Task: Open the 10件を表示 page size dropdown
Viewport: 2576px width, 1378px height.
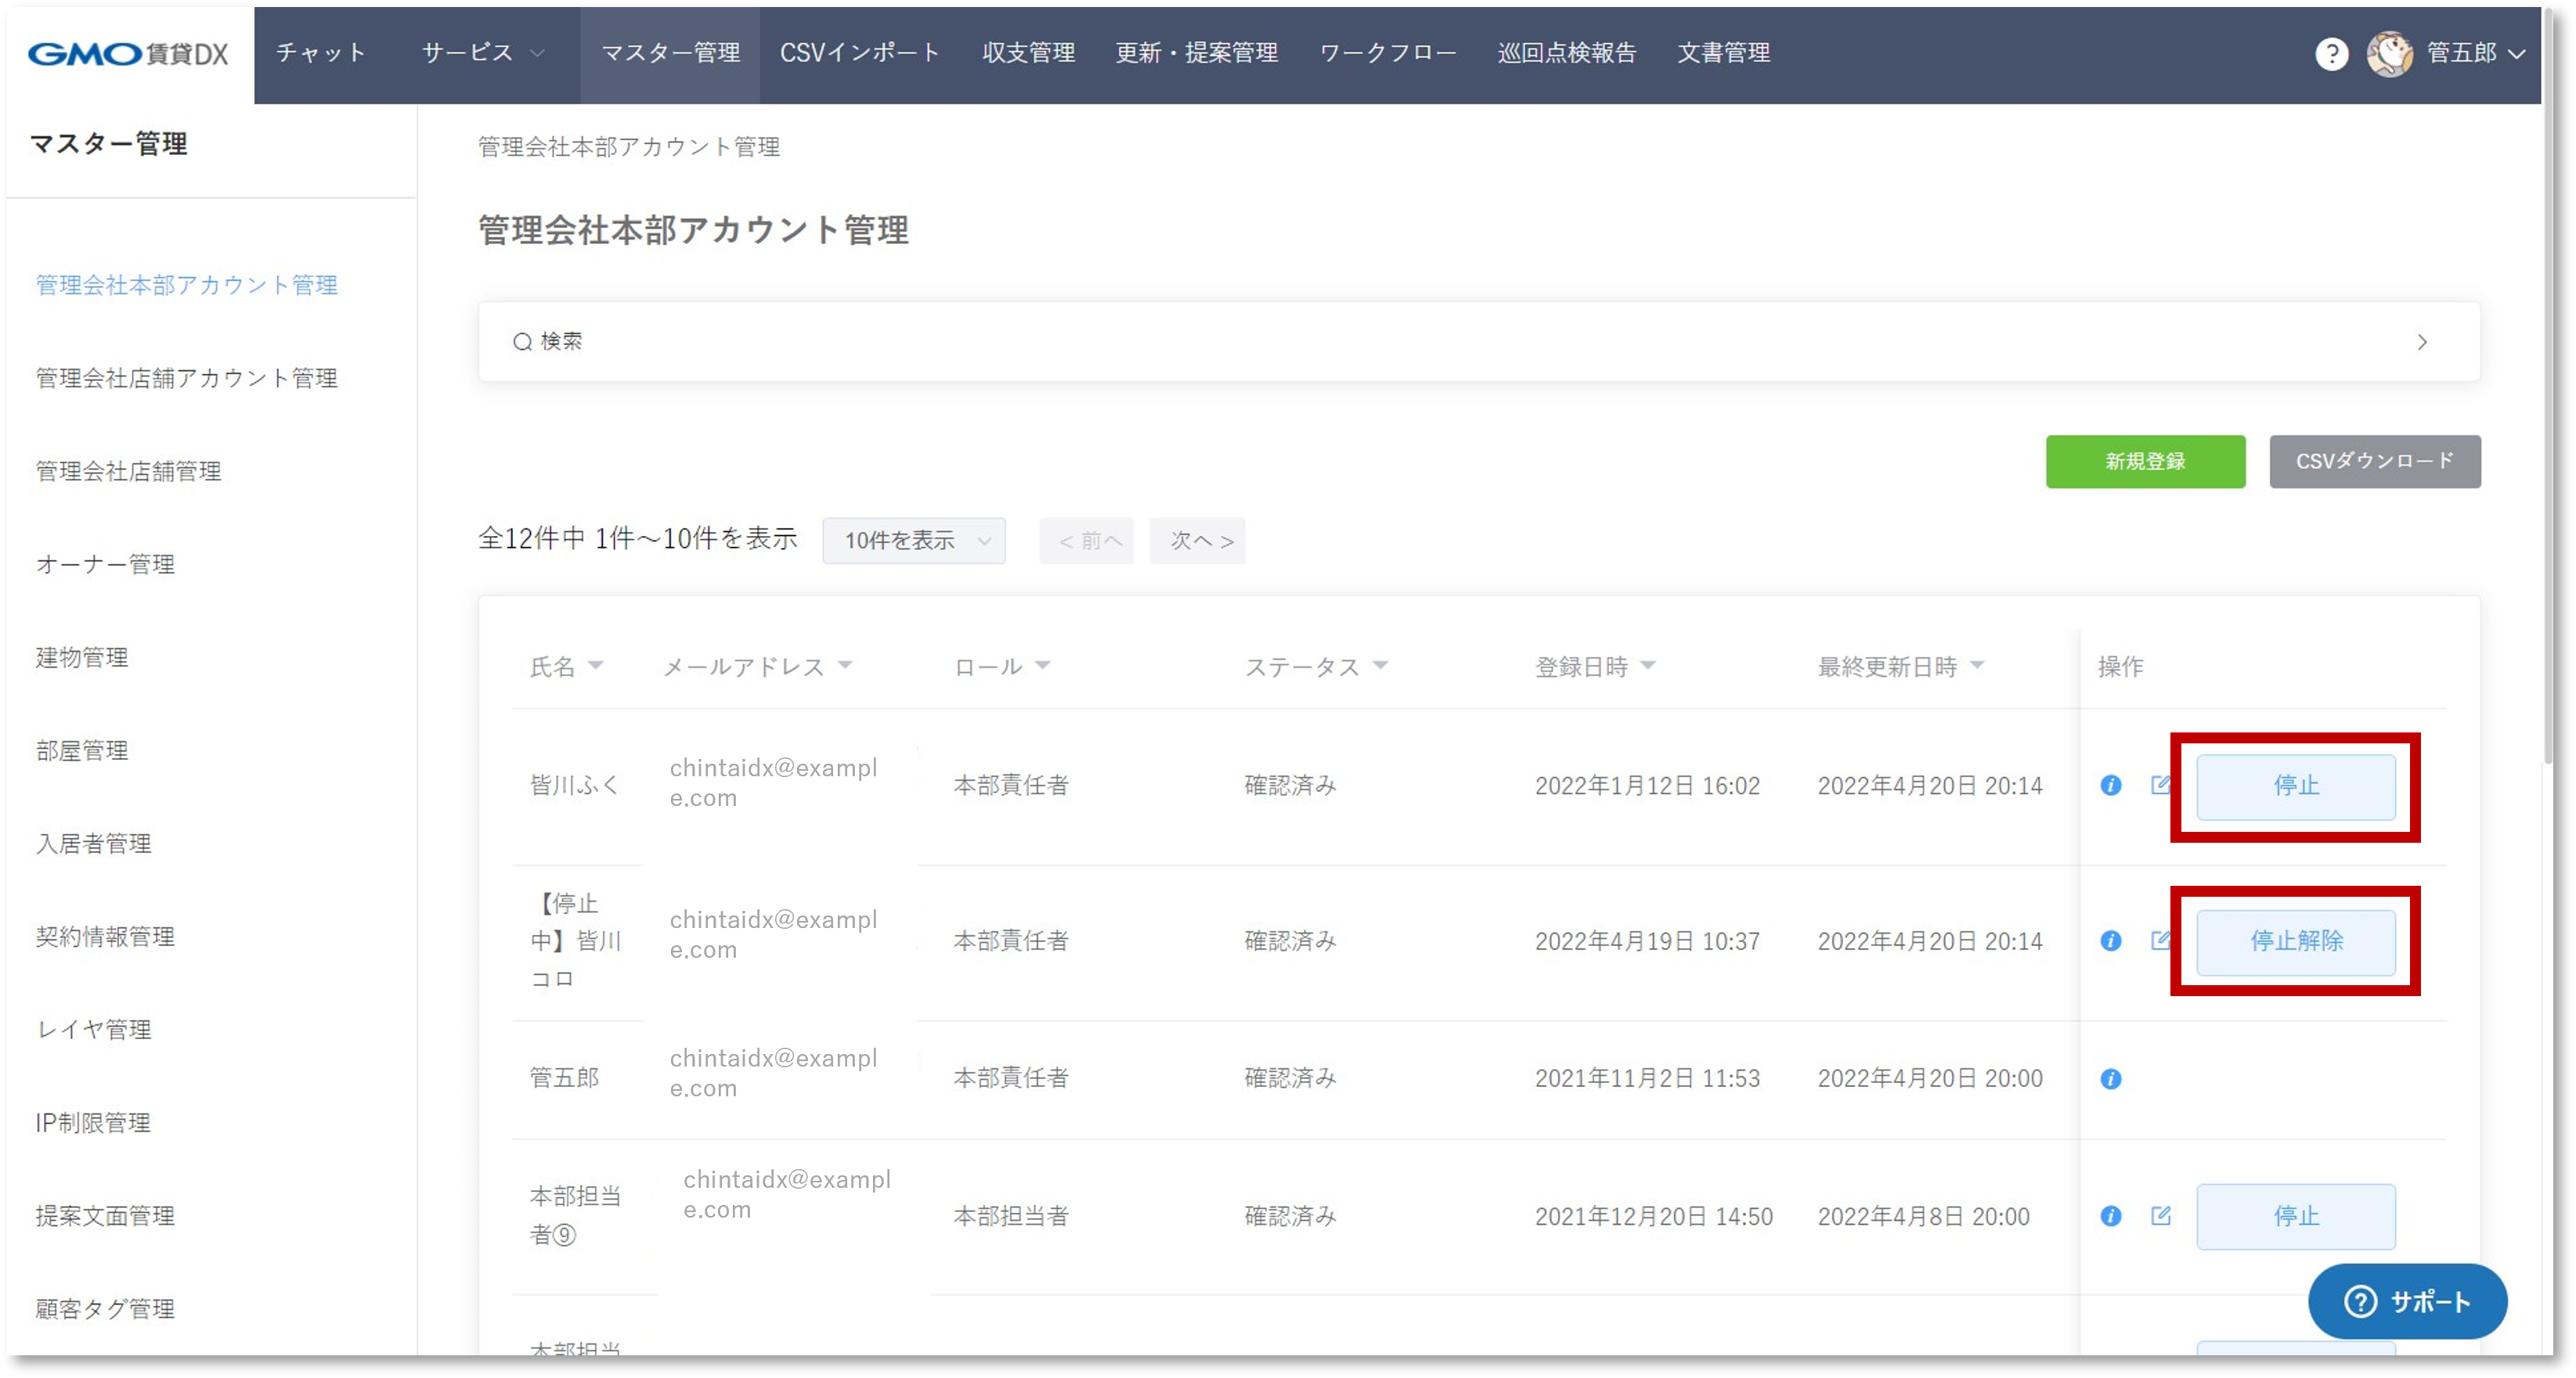Action: point(914,541)
